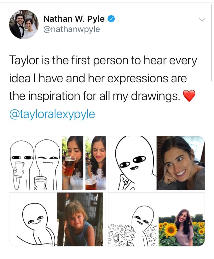Visit the @nathanwpyle handle
Viewport: 214px width, 259px height.
(72, 29)
